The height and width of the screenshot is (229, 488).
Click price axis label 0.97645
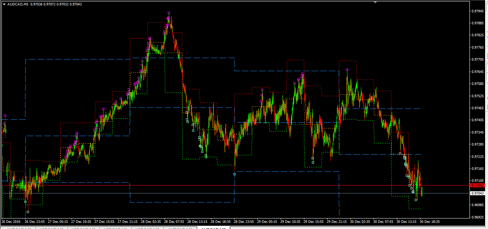[477, 72]
